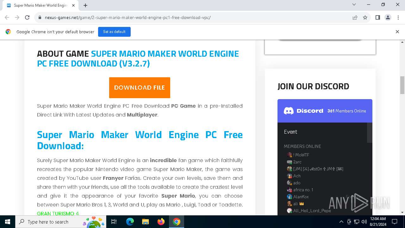Screen dimensions: 405x228
Task: Bookmark this page with the star icon
Action: coord(365,17)
